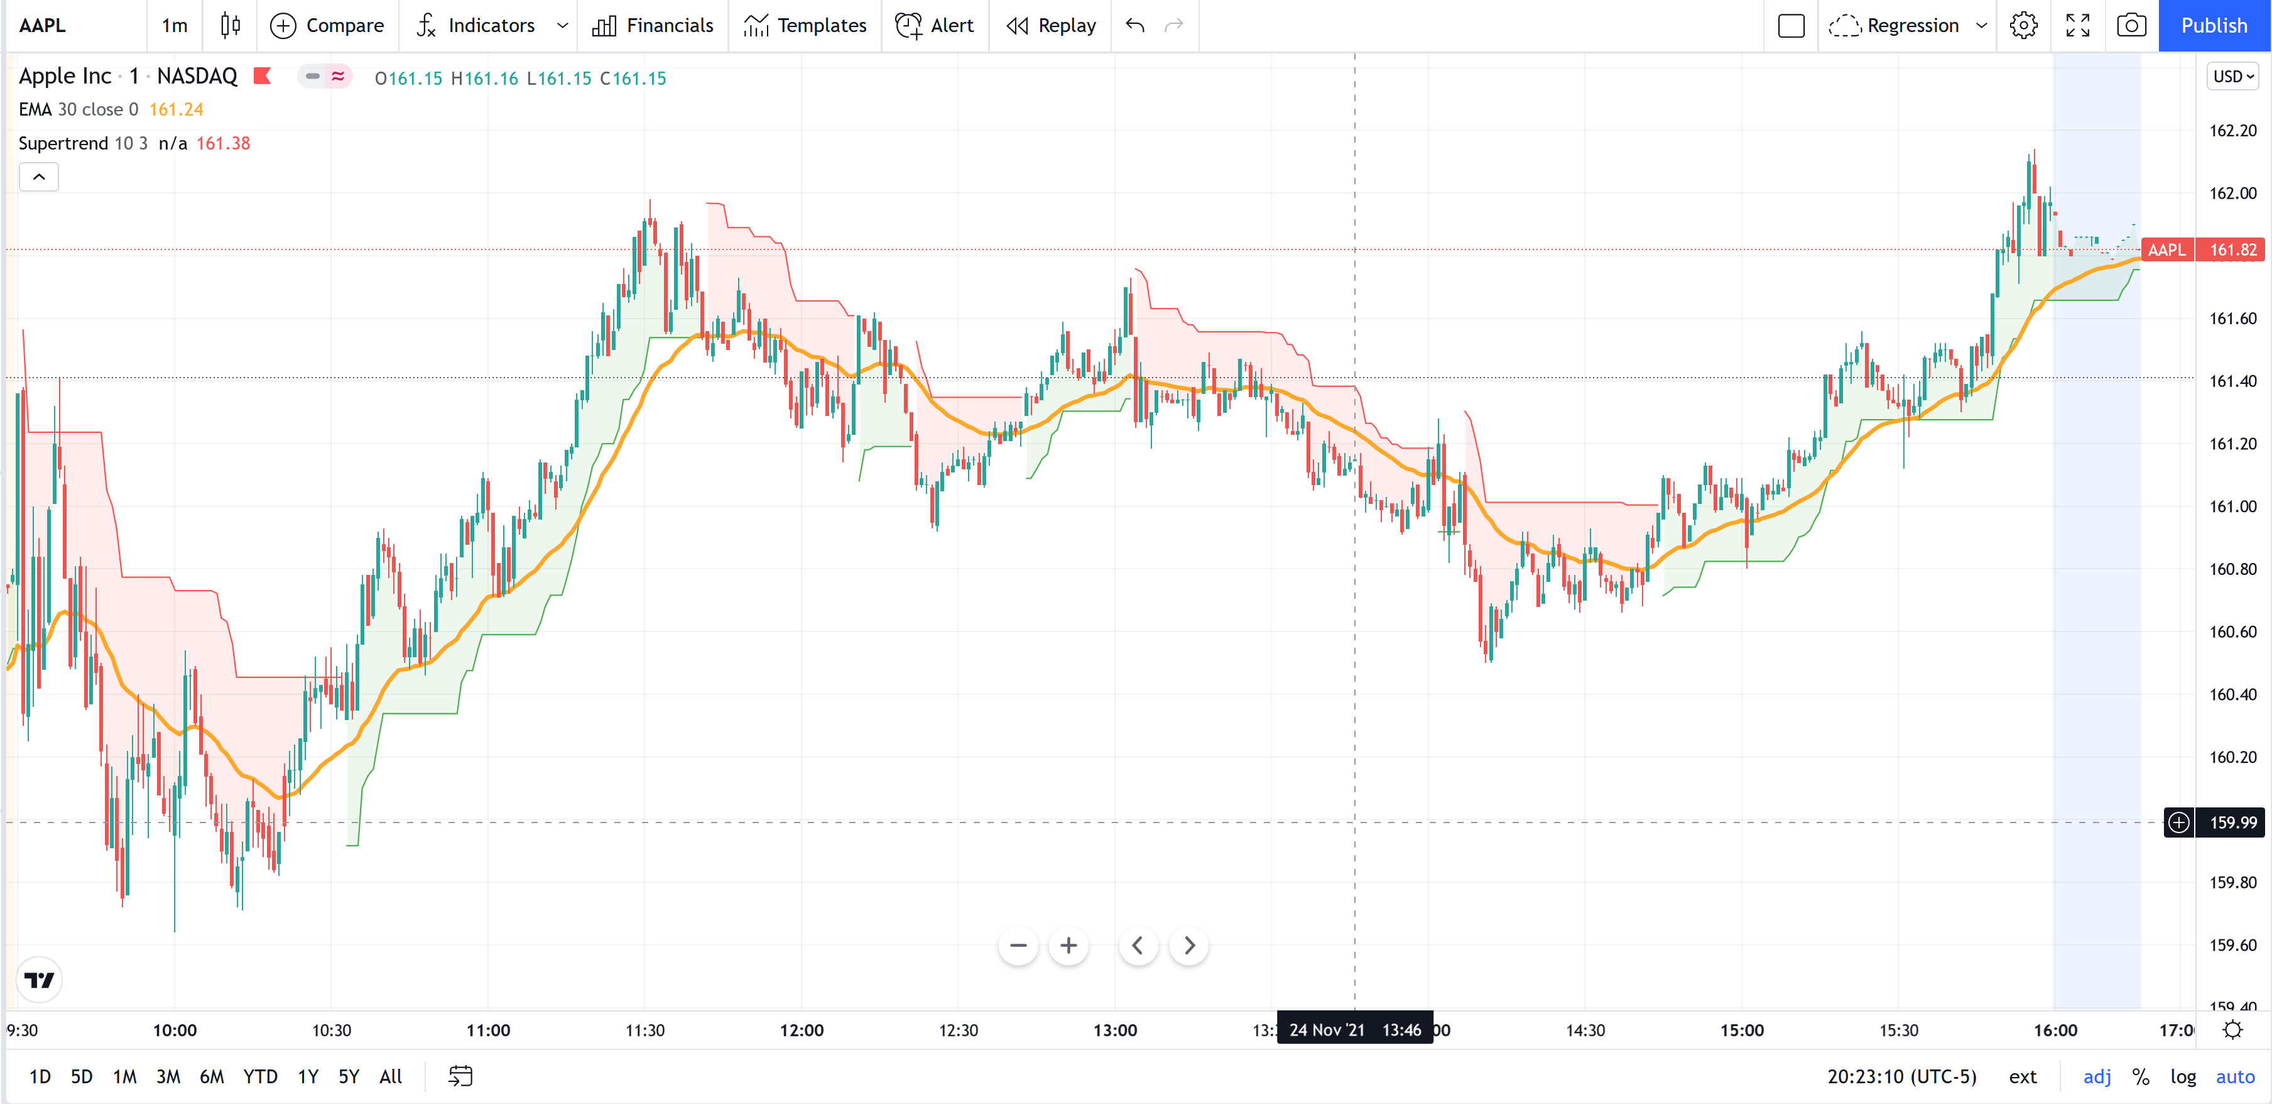Take a chart snapshot with camera
Screen dimensions: 2272x1104
click(2131, 26)
